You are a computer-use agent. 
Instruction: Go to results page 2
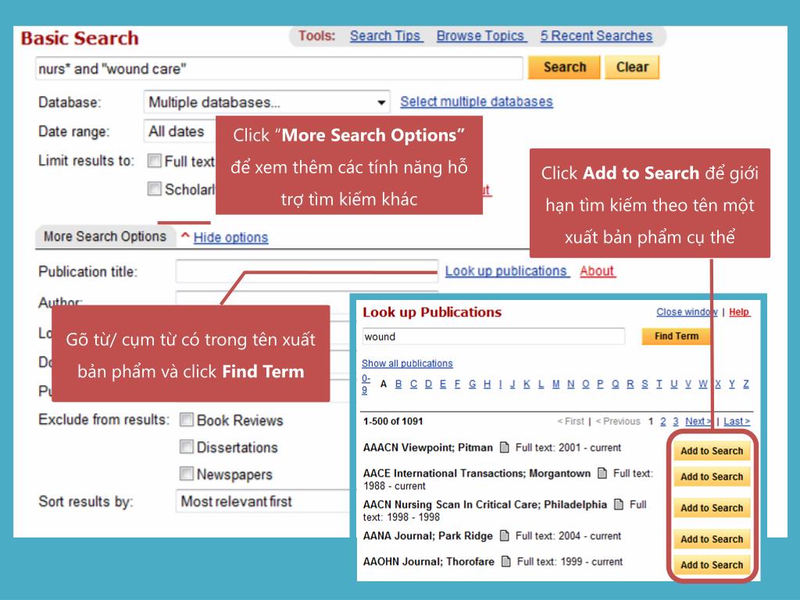pyautogui.click(x=662, y=421)
